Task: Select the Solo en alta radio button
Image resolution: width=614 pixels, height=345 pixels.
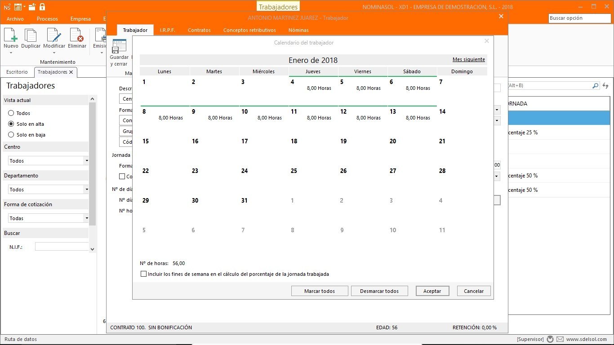Action: (11, 124)
